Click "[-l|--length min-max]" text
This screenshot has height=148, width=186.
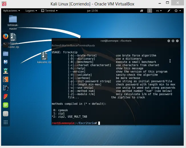84,84
